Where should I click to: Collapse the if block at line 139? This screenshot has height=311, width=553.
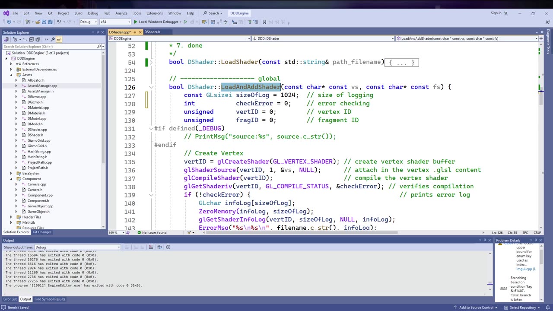[151, 195]
